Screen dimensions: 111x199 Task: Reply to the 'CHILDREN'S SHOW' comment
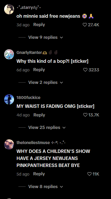pyautogui.click(x=39, y=174)
